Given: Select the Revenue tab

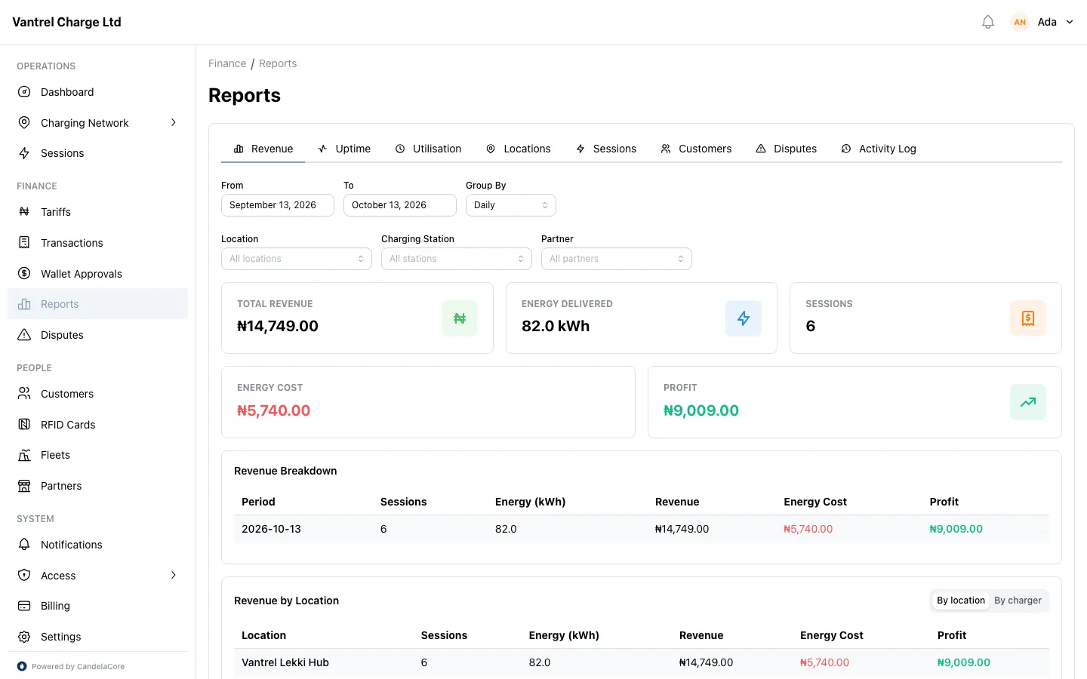Looking at the screenshot, I should 263,149.
